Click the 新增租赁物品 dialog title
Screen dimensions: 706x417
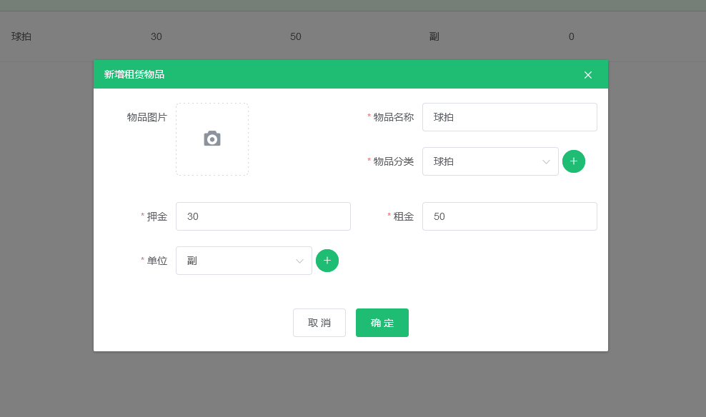point(134,74)
